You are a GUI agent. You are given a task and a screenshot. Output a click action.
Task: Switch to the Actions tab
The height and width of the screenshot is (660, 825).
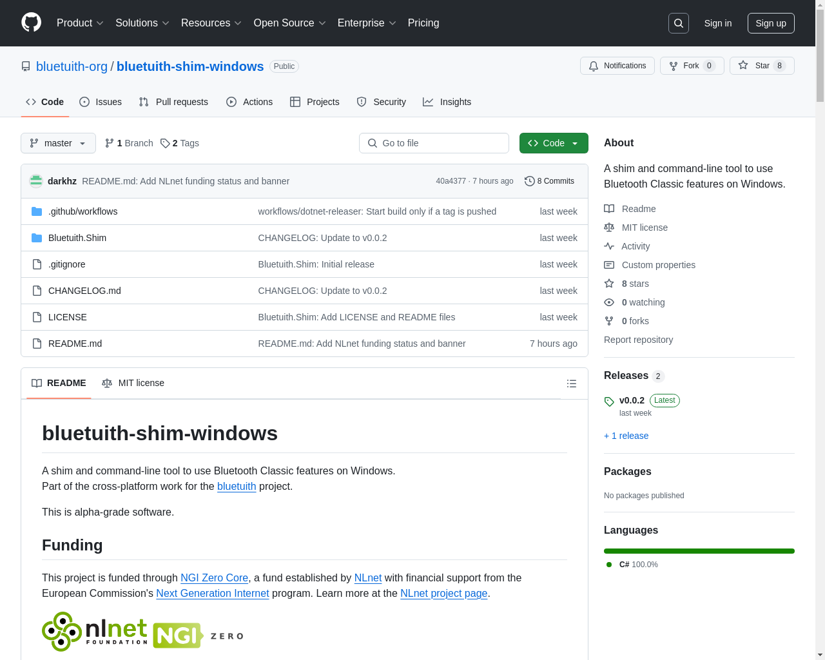point(249,102)
